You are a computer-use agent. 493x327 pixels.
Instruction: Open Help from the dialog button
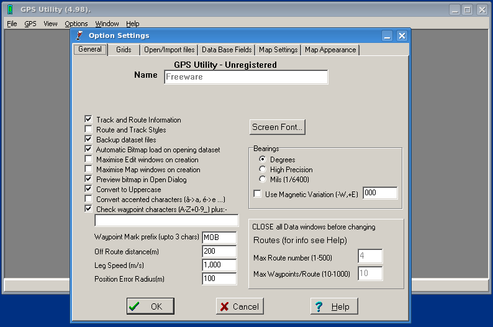click(x=334, y=306)
